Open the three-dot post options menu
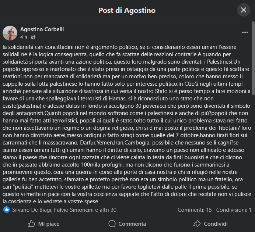Screen dimensions: 255x232 click(245, 32)
